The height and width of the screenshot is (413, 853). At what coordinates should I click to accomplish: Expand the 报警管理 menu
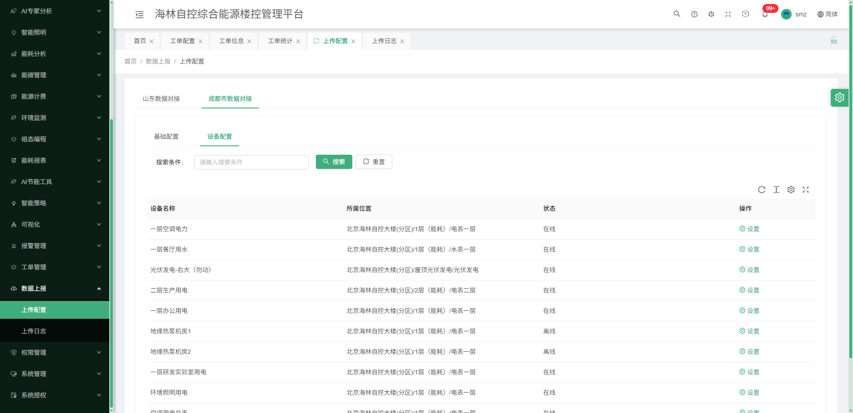pyautogui.click(x=55, y=246)
